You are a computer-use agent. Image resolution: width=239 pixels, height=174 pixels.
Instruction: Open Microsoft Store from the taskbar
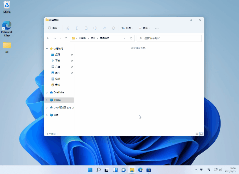[149, 170]
